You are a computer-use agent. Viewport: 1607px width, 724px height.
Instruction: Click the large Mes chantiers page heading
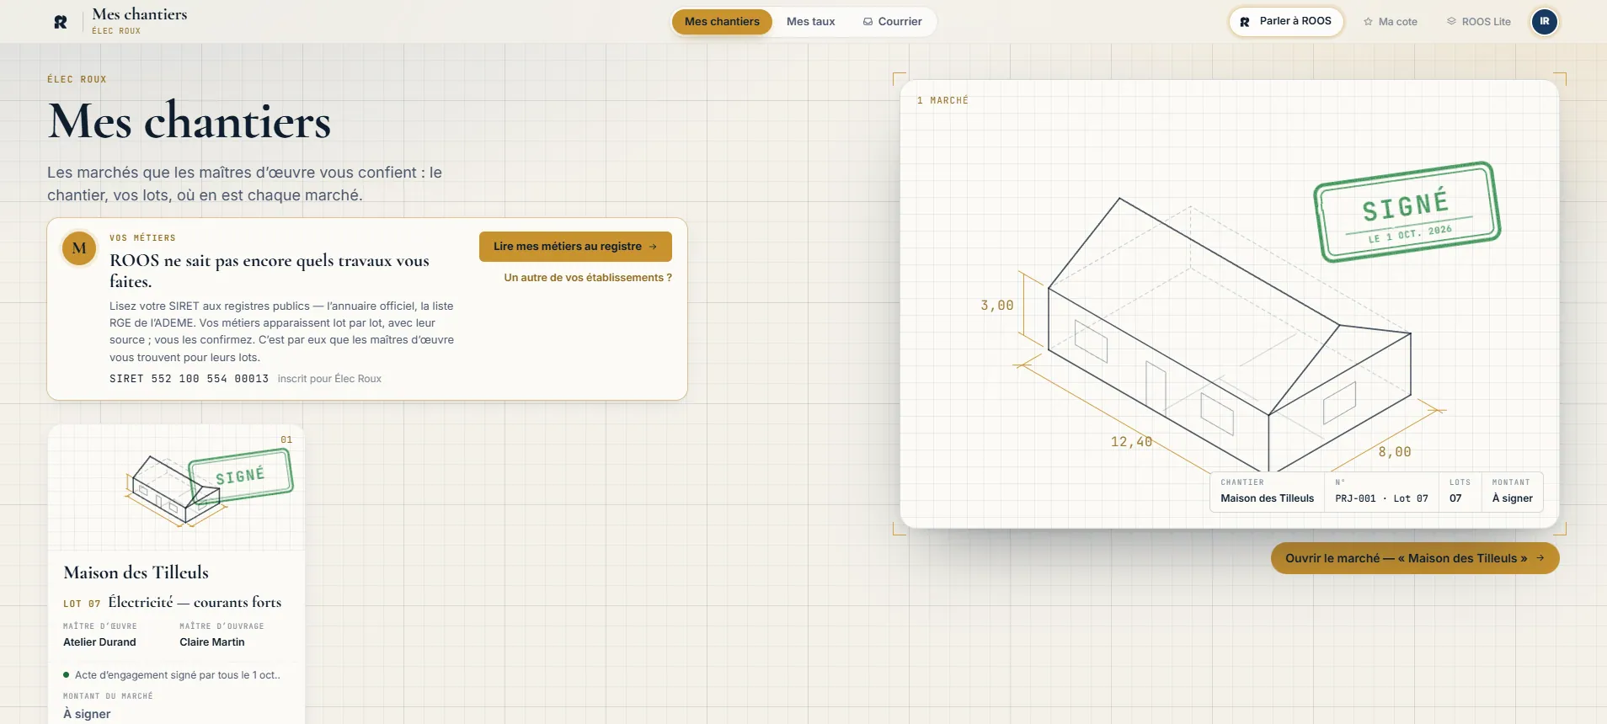coord(190,121)
